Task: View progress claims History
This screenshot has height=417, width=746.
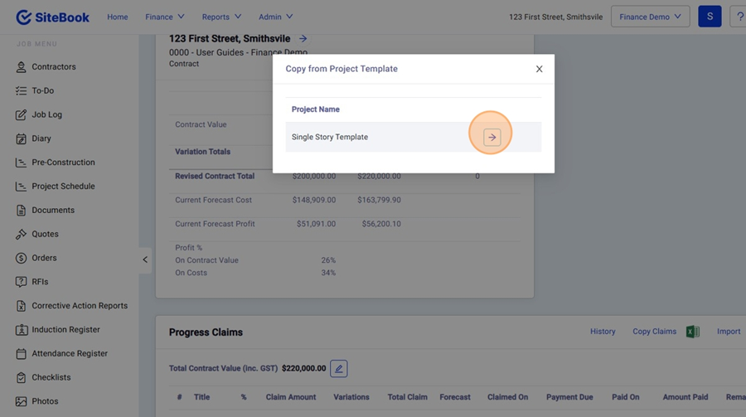Action: tap(603, 332)
